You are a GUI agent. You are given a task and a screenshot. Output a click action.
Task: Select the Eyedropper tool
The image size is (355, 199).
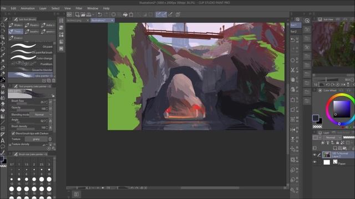[3, 55]
